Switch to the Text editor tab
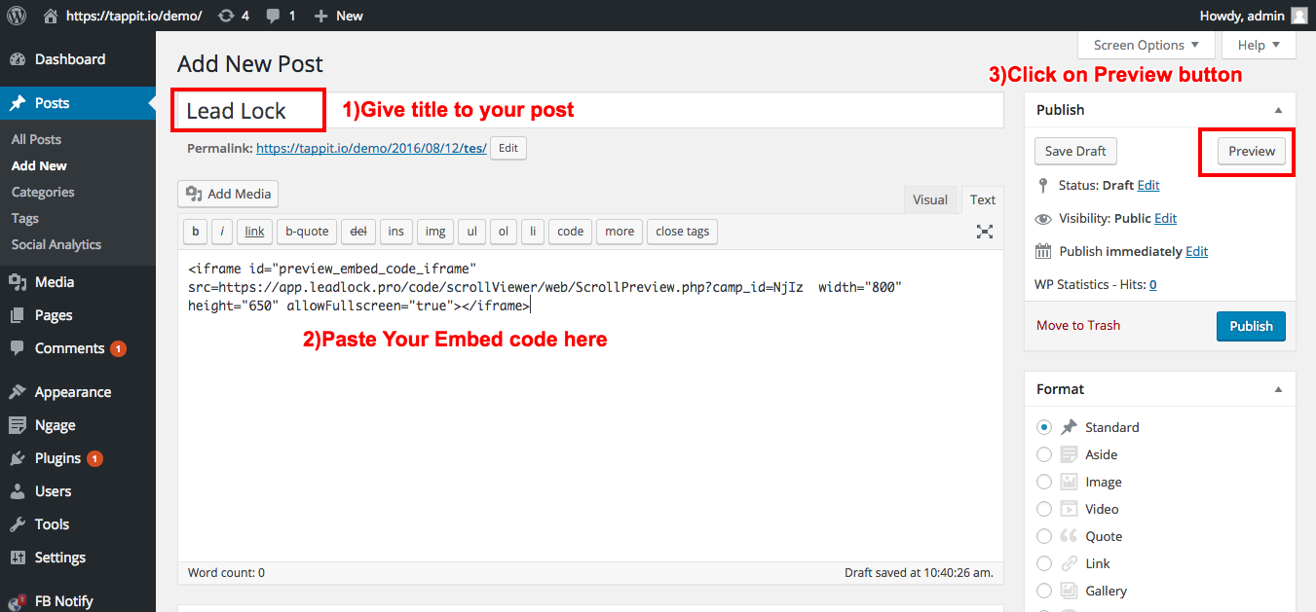 (x=982, y=199)
